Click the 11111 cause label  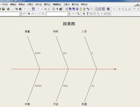click(38, 53)
